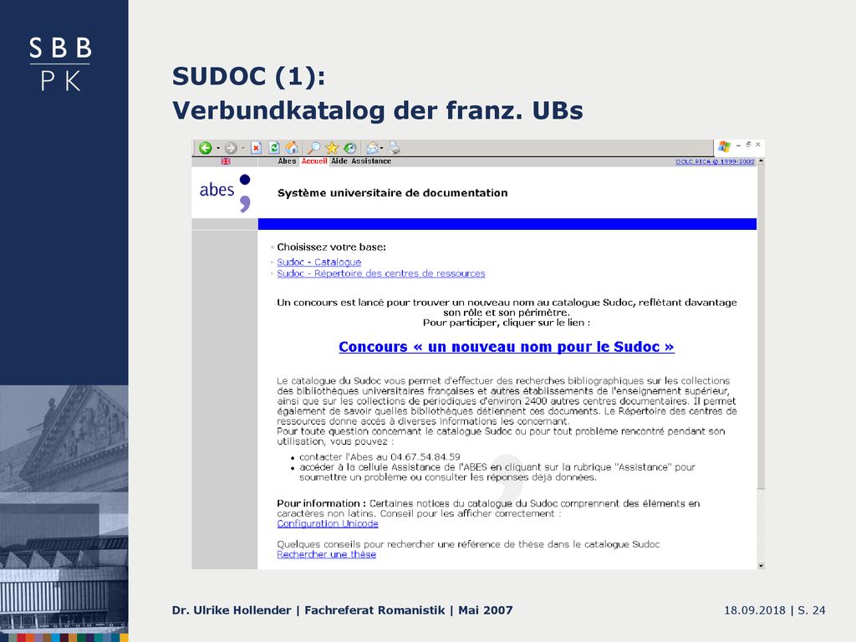Open the Sudoc - Catalogue link
The height and width of the screenshot is (642, 856).
[318, 262]
